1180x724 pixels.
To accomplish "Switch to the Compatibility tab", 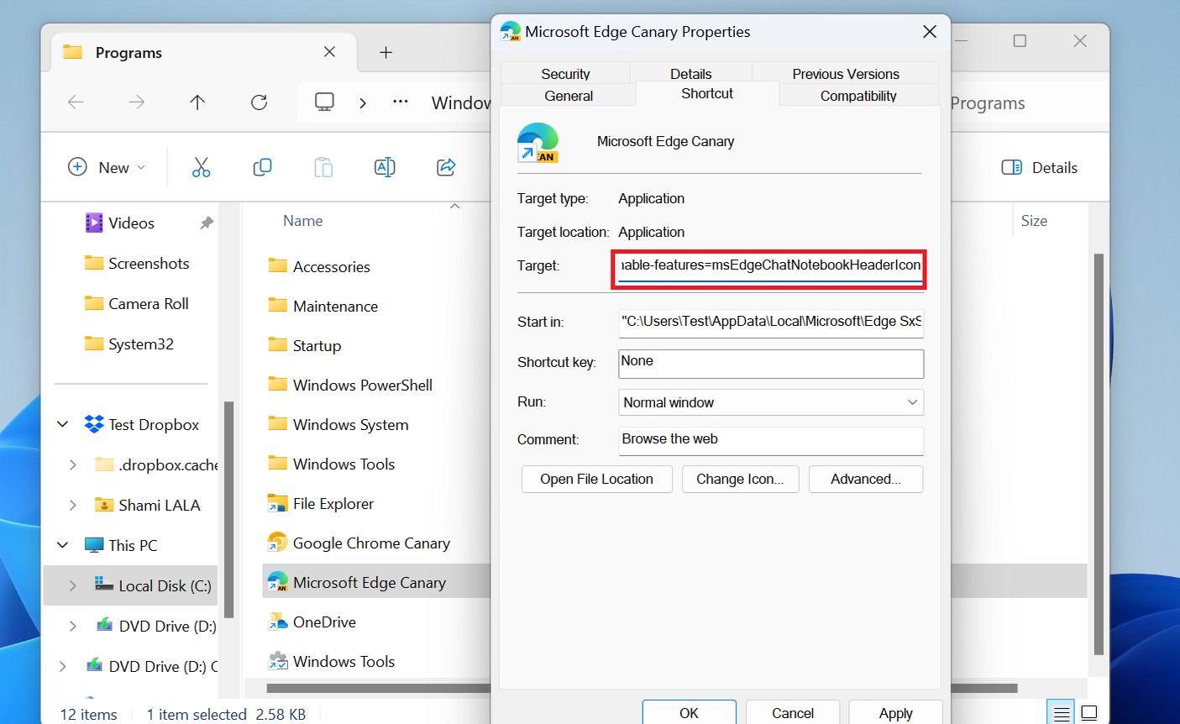I will [857, 95].
